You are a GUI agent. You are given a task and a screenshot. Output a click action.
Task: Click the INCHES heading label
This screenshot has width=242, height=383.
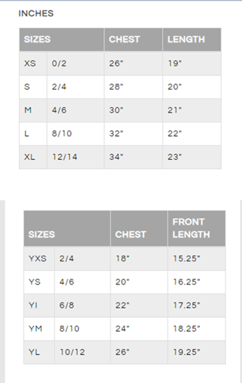[x=36, y=13]
